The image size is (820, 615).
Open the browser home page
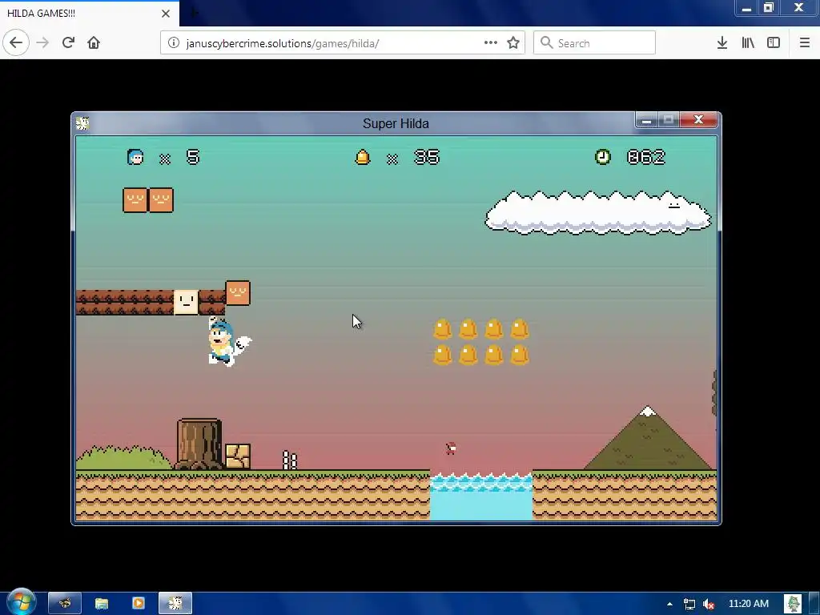[94, 42]
